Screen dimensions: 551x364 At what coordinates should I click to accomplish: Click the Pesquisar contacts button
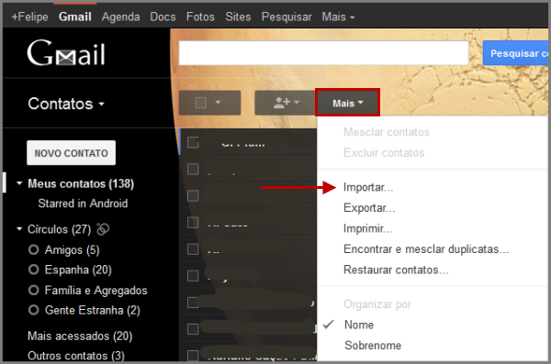[516, 53]
